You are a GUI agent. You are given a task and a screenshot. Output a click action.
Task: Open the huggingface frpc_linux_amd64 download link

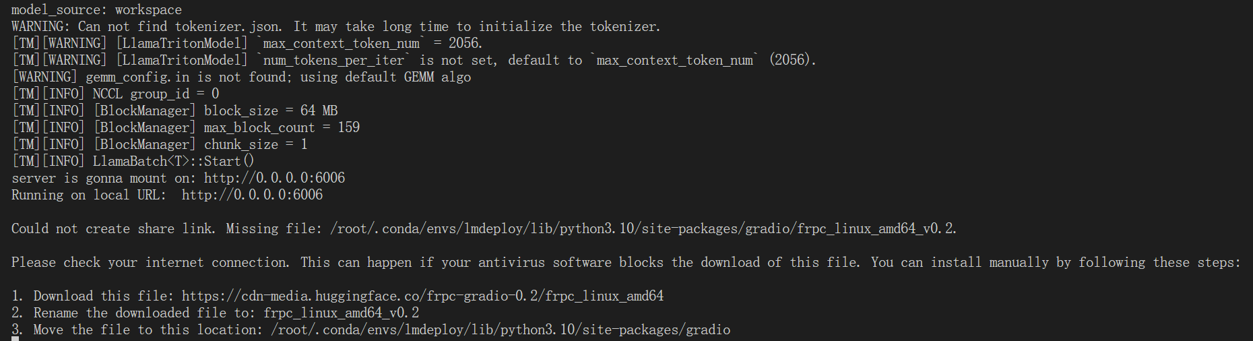click(422, 296)
